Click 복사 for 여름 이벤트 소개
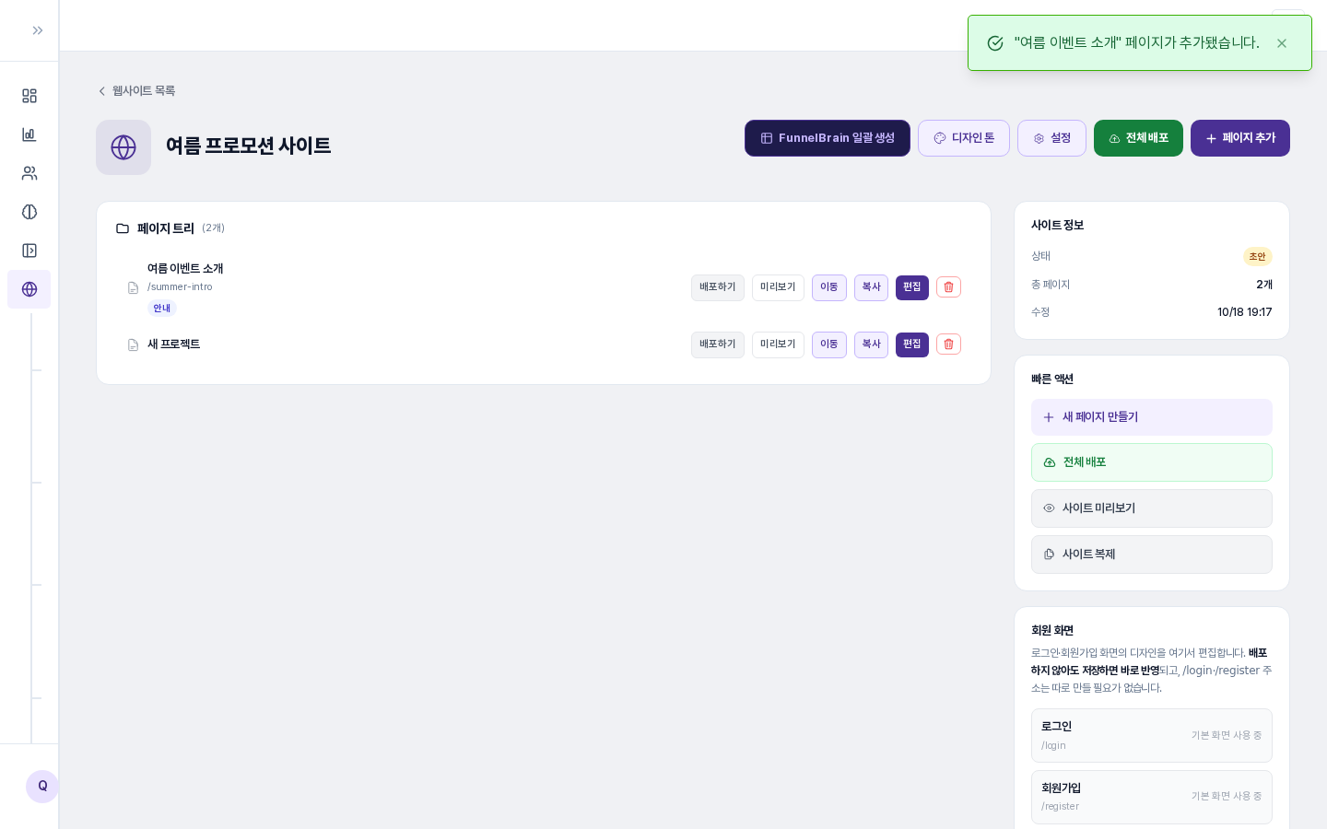 (x=871, y=287)
